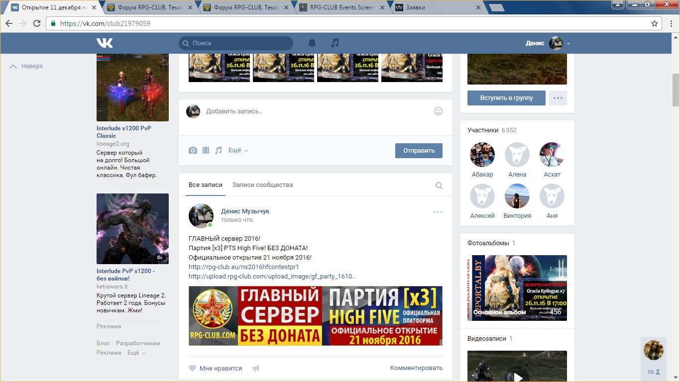680x382 pixels.
Task: Click the reload page button
Action: (x=37, y=23)
